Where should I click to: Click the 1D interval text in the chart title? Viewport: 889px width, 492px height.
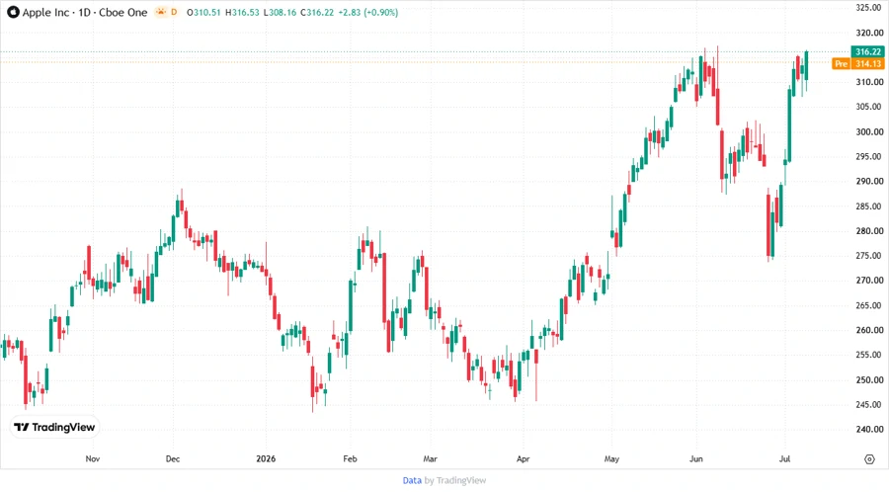pos(85,12)
